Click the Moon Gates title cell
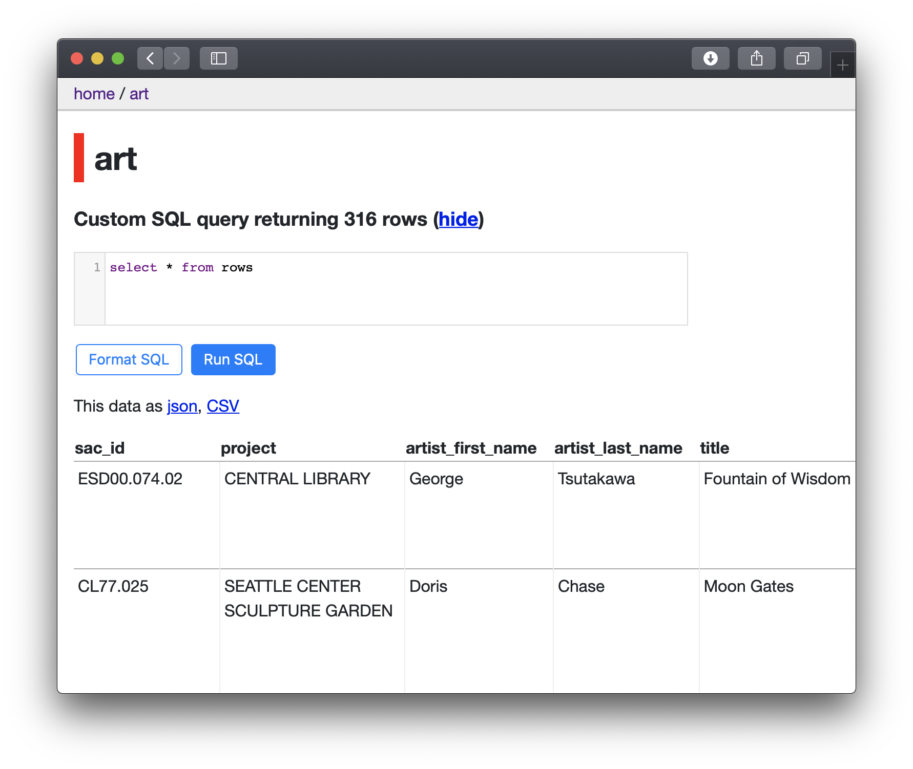Screen dimensions: 913x769 point(749,586)
